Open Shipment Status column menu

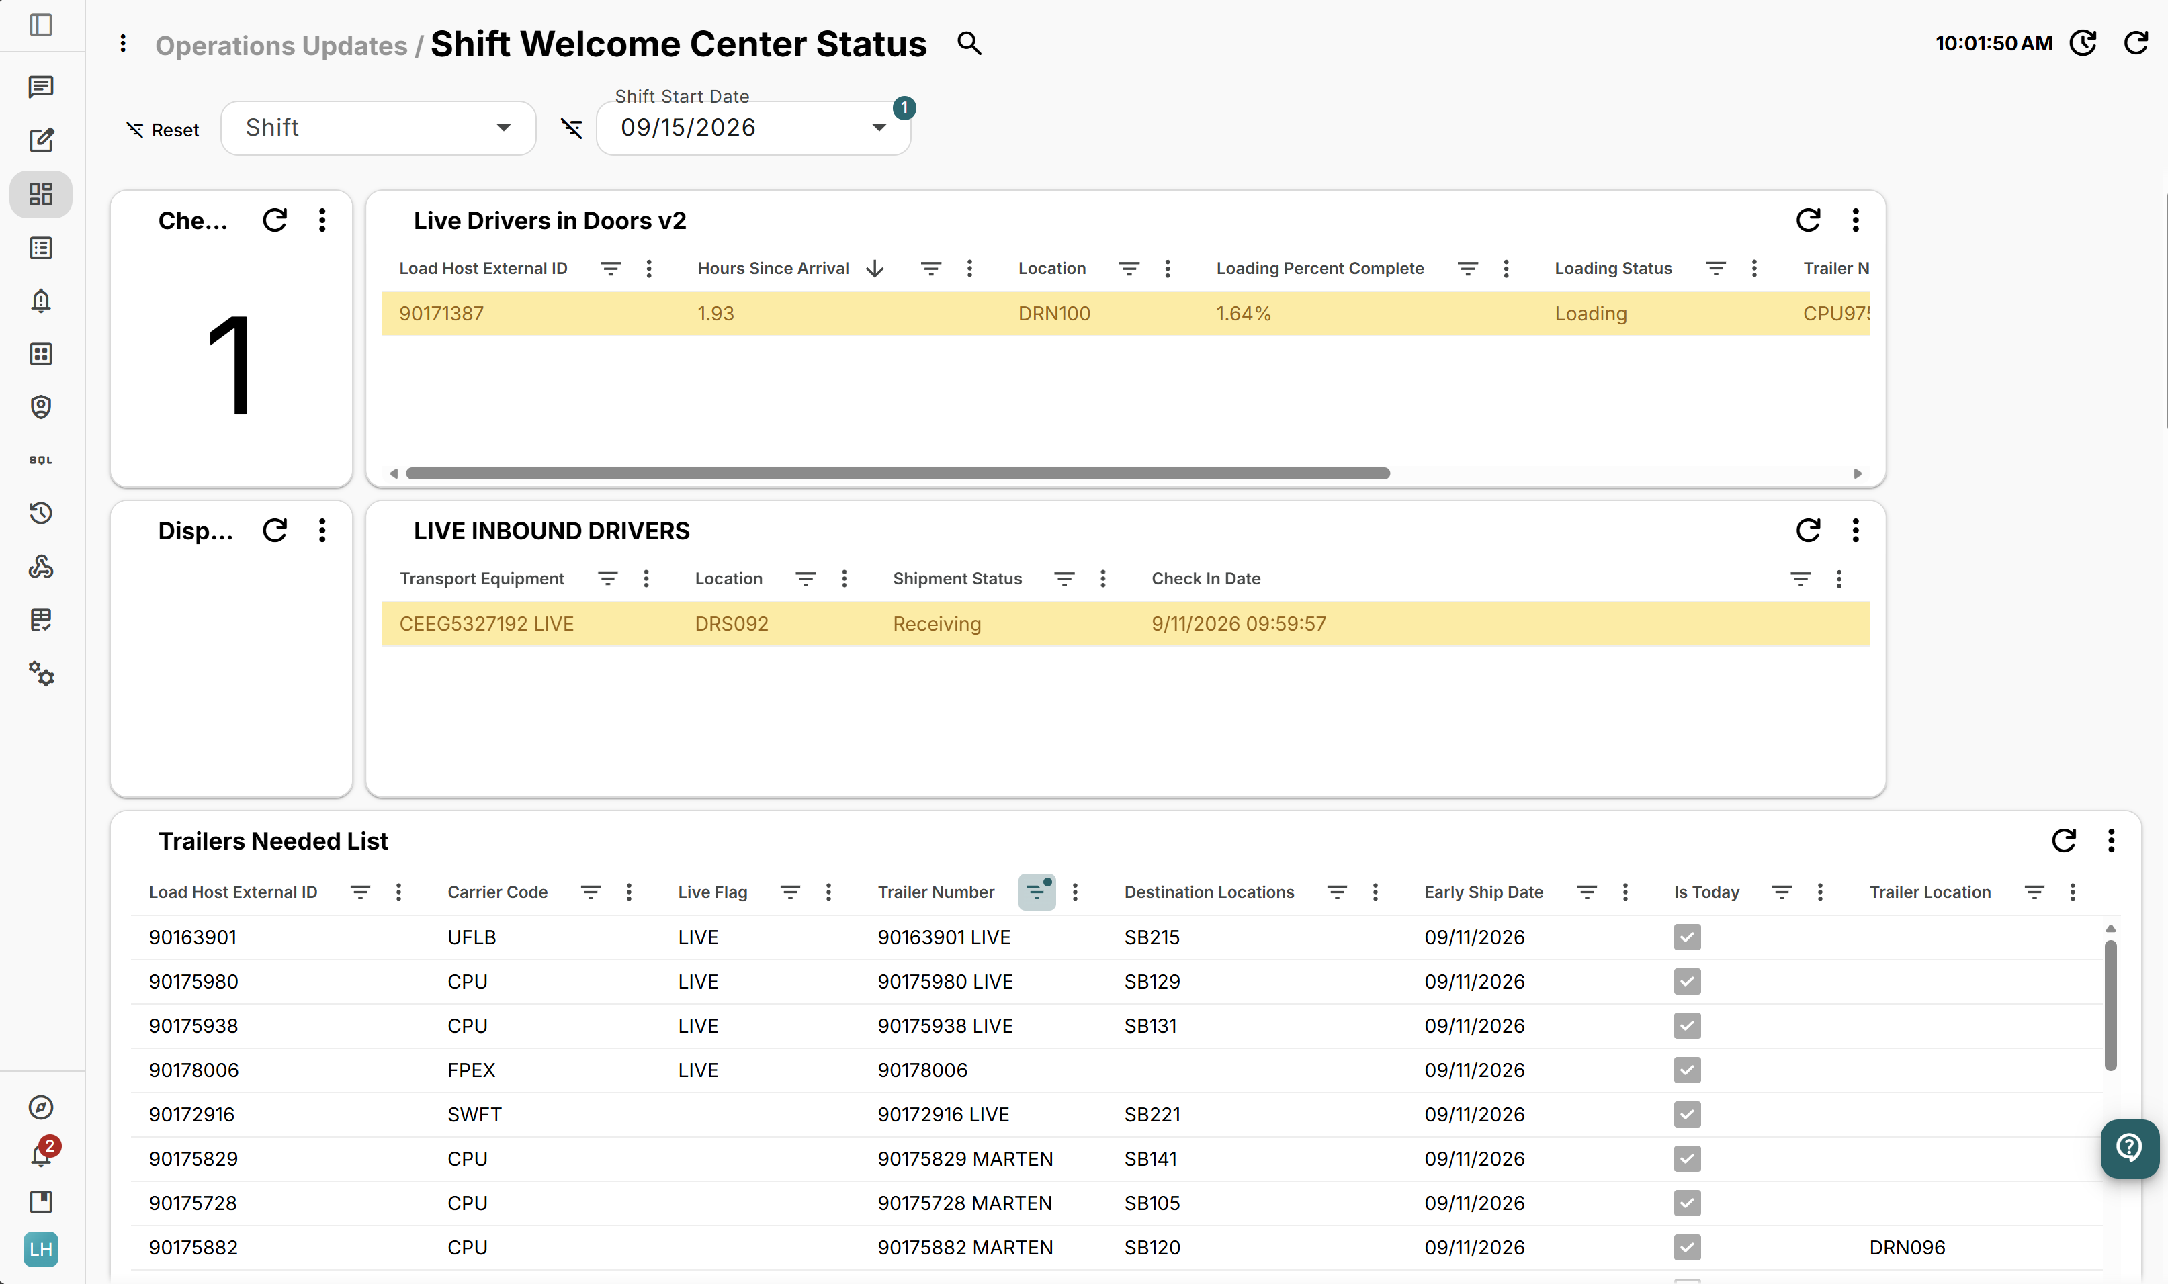point(1102,578)
